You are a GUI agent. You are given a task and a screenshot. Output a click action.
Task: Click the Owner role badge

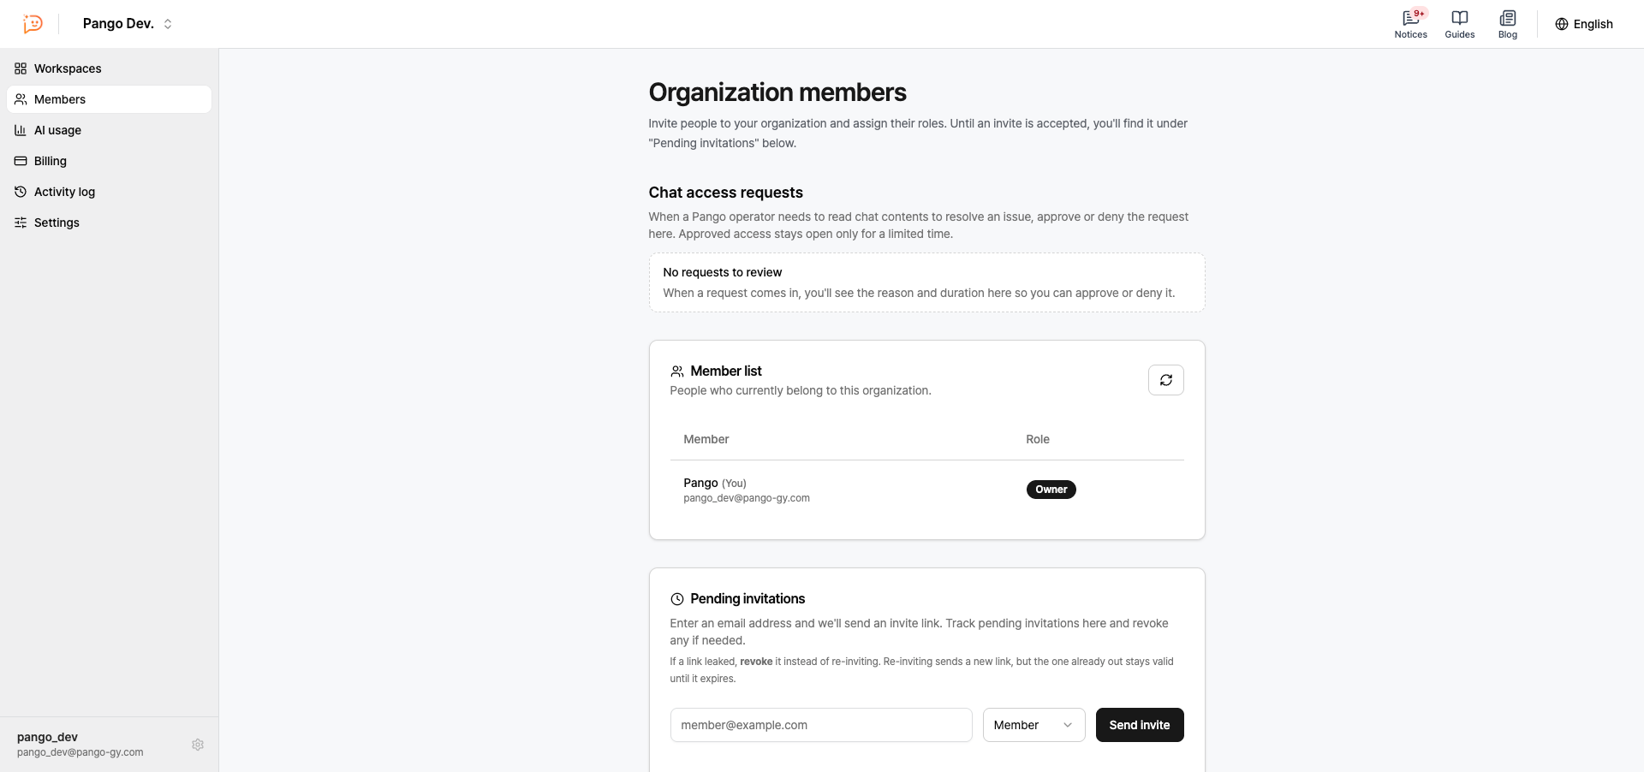[x=1051, y=490]
